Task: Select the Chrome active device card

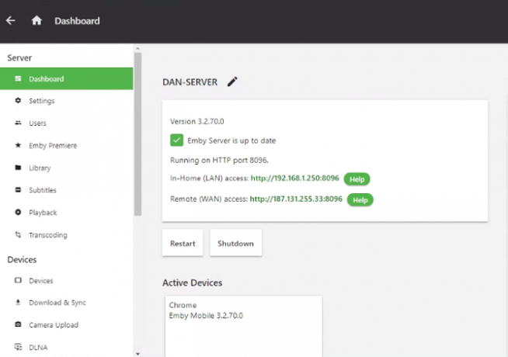Action: pyautogui.click(x=244, y=326)
